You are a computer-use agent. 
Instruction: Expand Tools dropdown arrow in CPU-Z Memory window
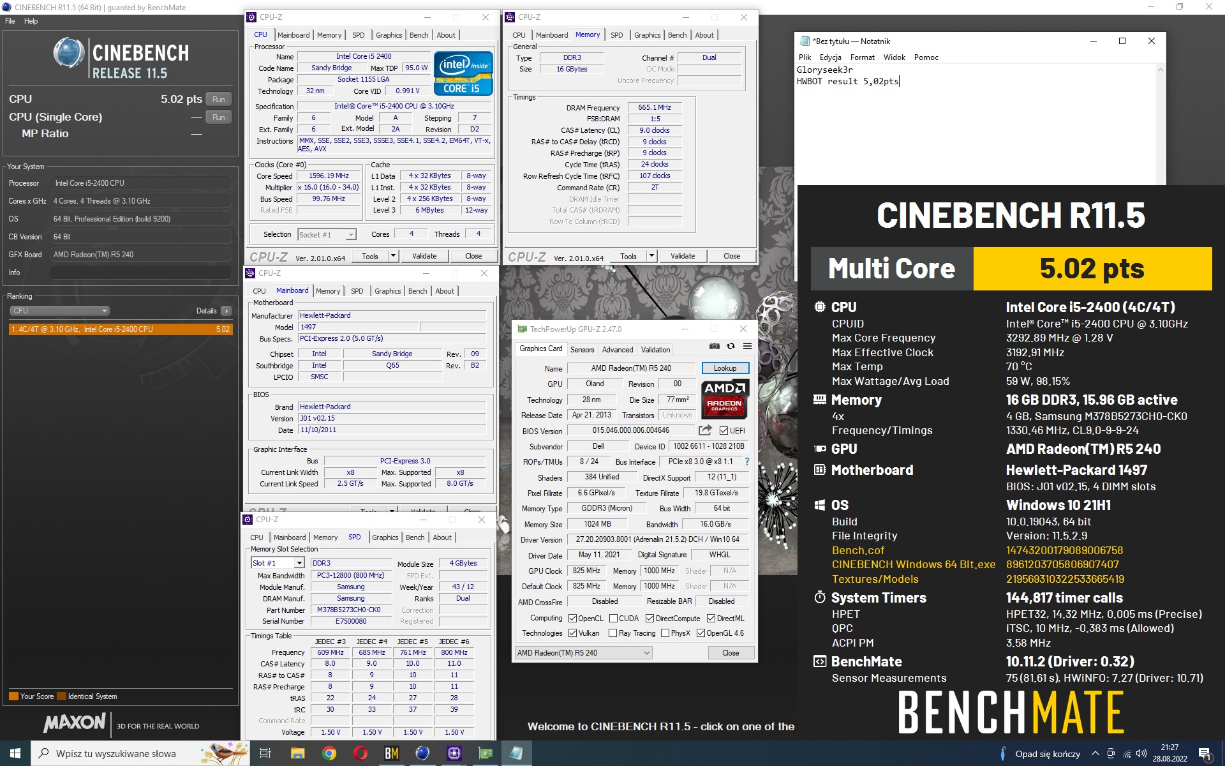[x=651, y=256]
